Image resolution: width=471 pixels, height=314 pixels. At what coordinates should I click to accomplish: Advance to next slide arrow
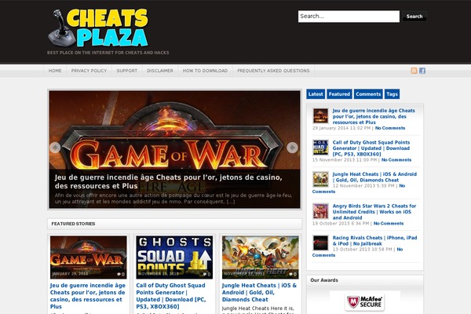click(x=292, y=148)
